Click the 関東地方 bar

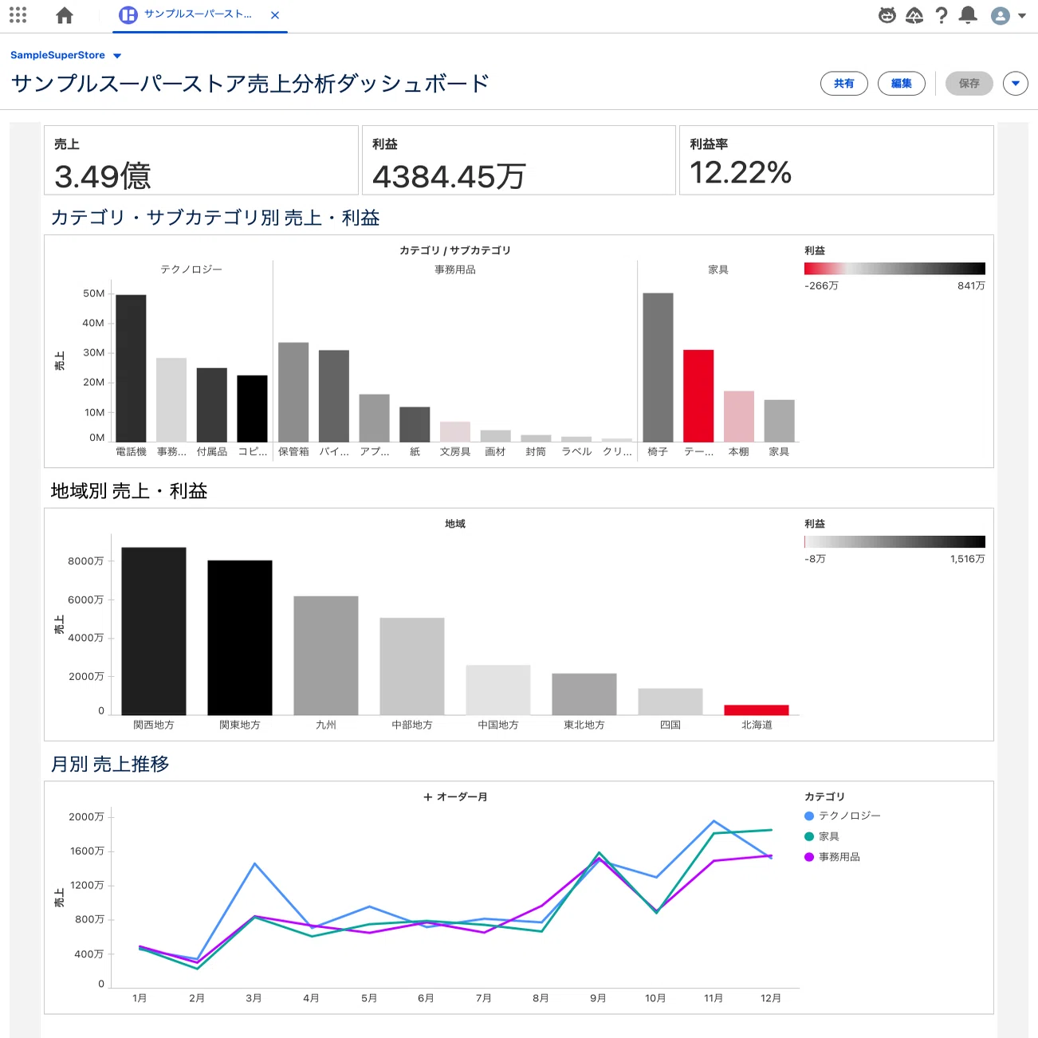(x=240, y=638)
